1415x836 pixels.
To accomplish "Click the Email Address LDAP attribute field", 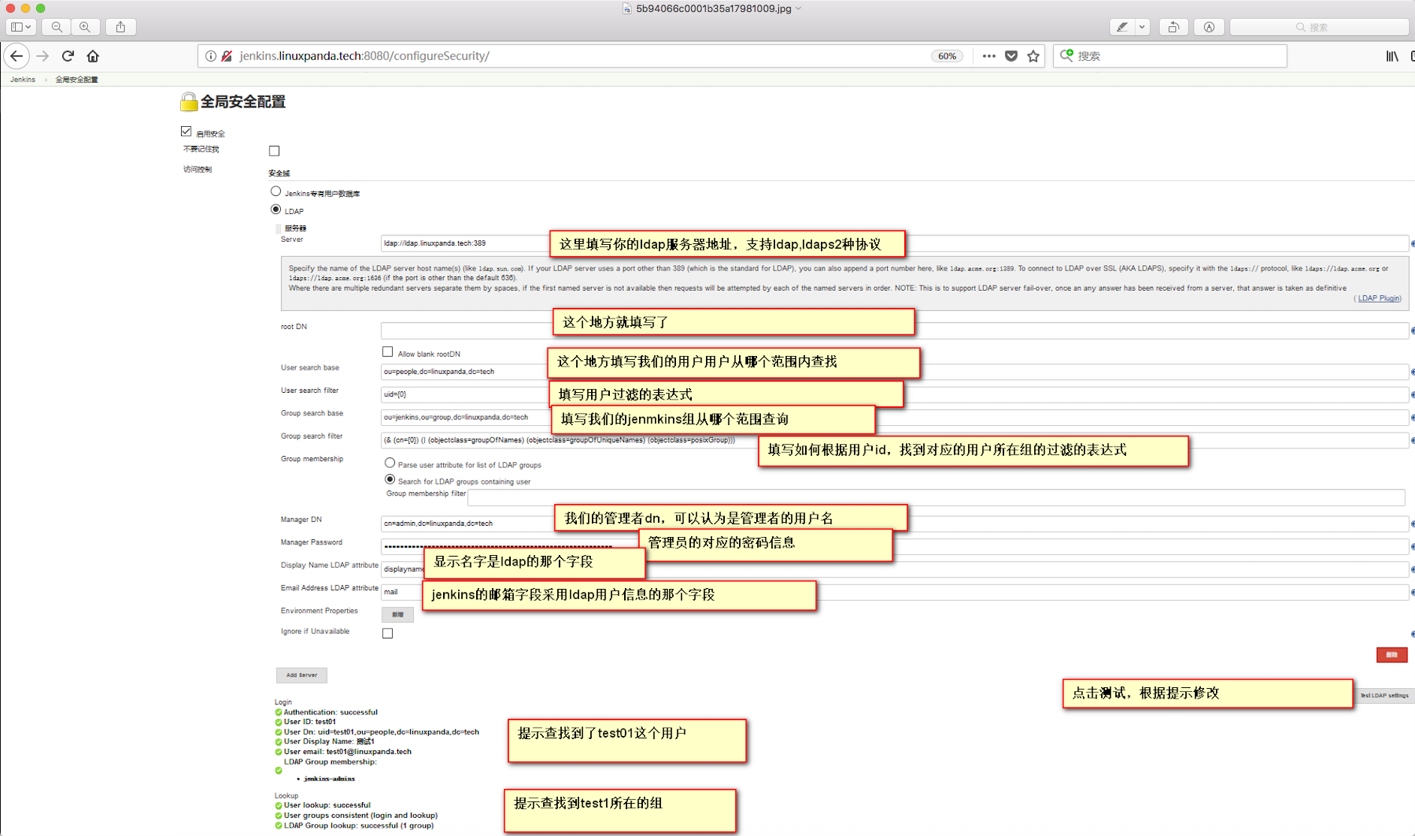I will (894, 592).
